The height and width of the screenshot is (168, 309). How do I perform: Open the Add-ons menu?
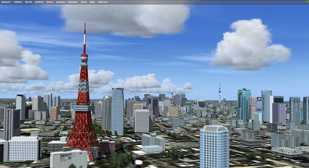tap(103, 2)
